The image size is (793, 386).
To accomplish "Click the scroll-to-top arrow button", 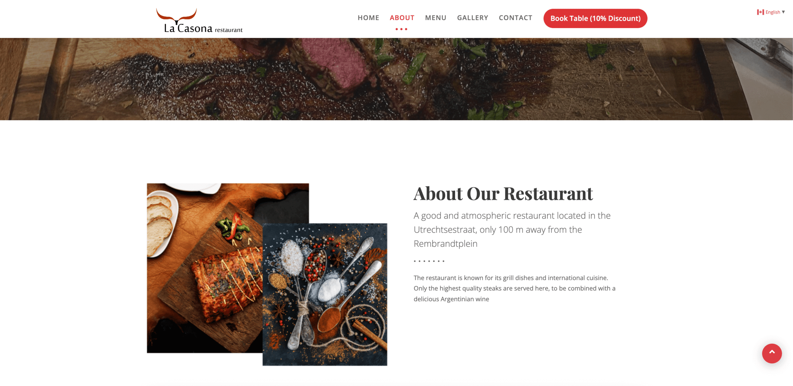I will point(772,353).
